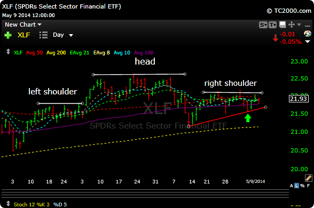Open the color palette icon
The image size is (314, 208).
308,34
